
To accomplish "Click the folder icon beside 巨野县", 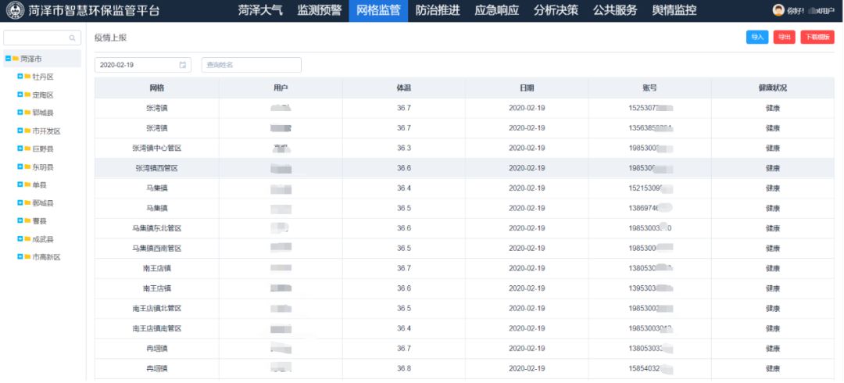I will click(x=27, y=149).
